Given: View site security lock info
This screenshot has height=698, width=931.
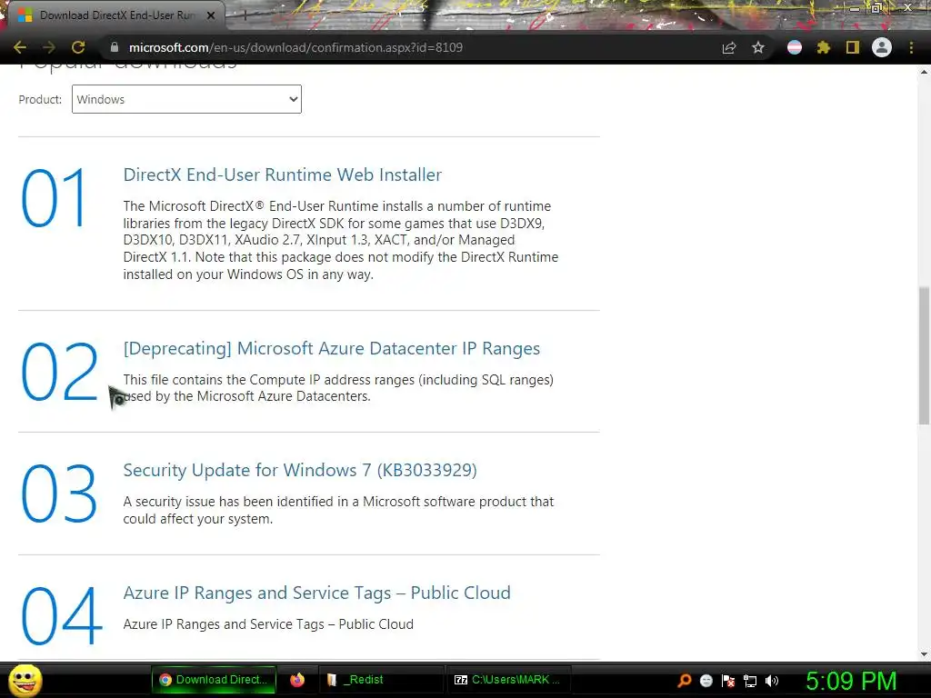Looking at the screenshot, I should pyautogui.click(x=114, y=47).
